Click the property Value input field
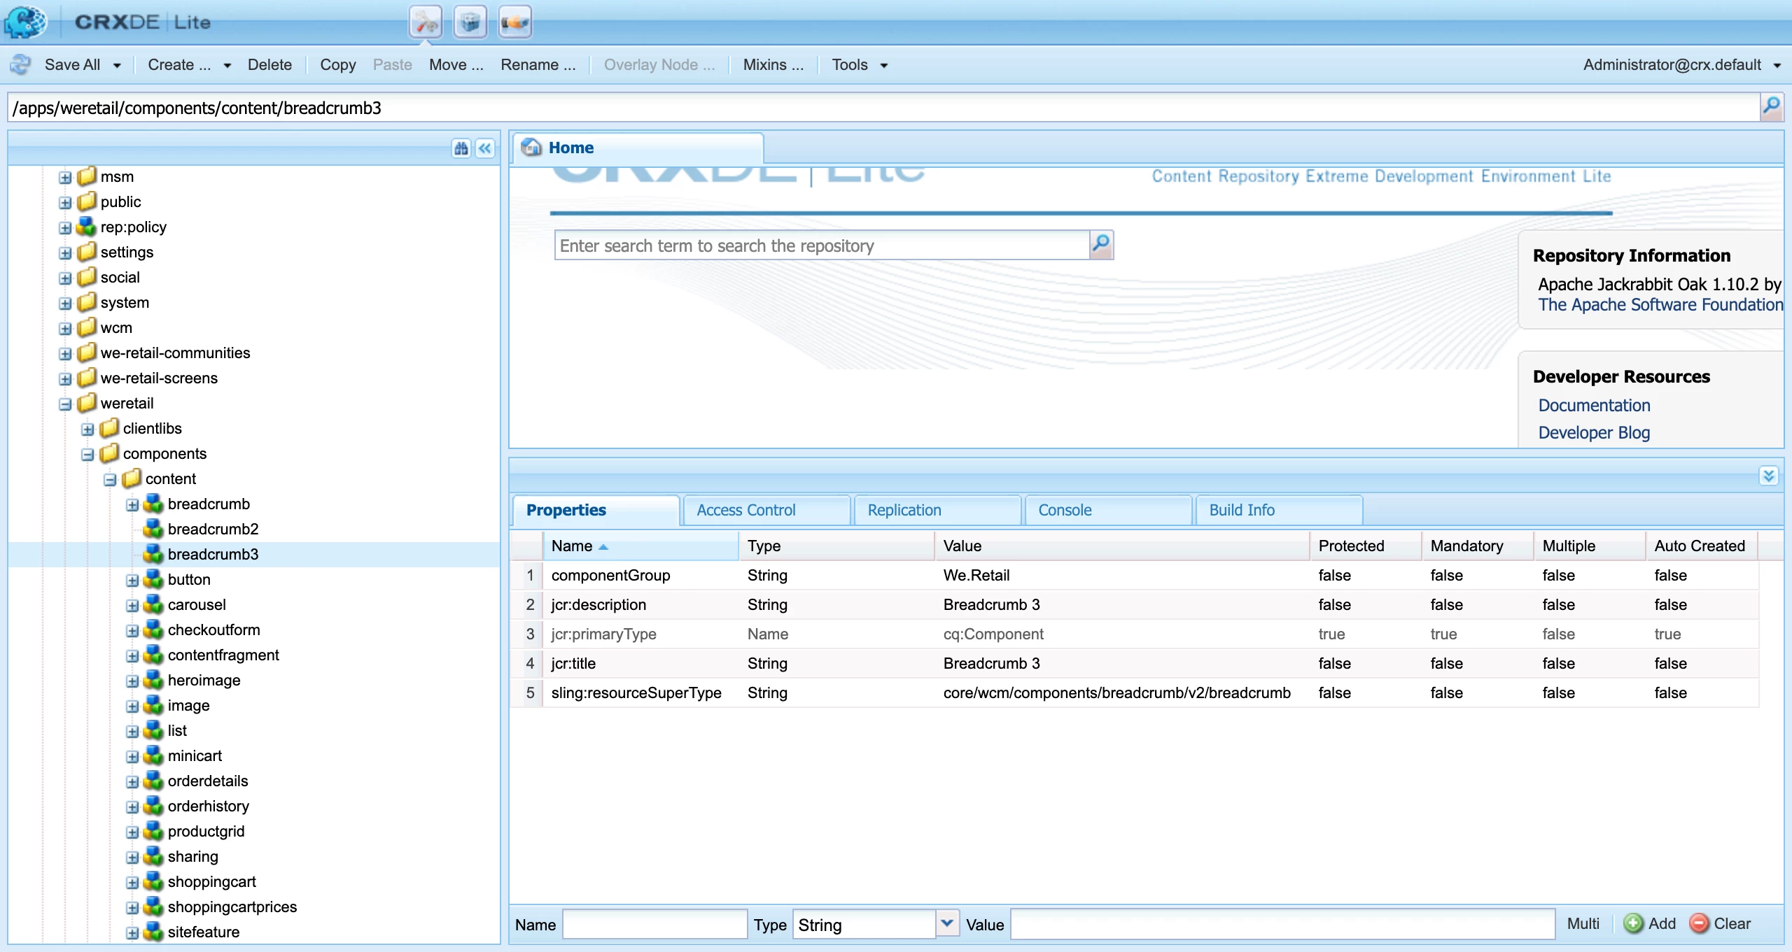This screenshot has width=1792, height=952. (1282, 924)
